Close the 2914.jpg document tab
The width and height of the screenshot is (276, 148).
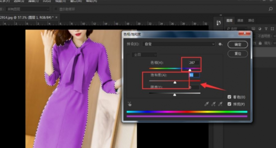(56, 17)
